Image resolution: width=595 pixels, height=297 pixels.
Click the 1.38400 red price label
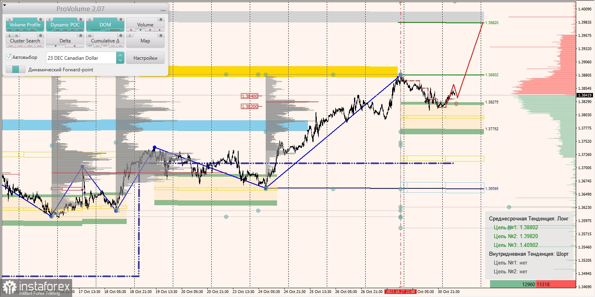click(249, 96)
